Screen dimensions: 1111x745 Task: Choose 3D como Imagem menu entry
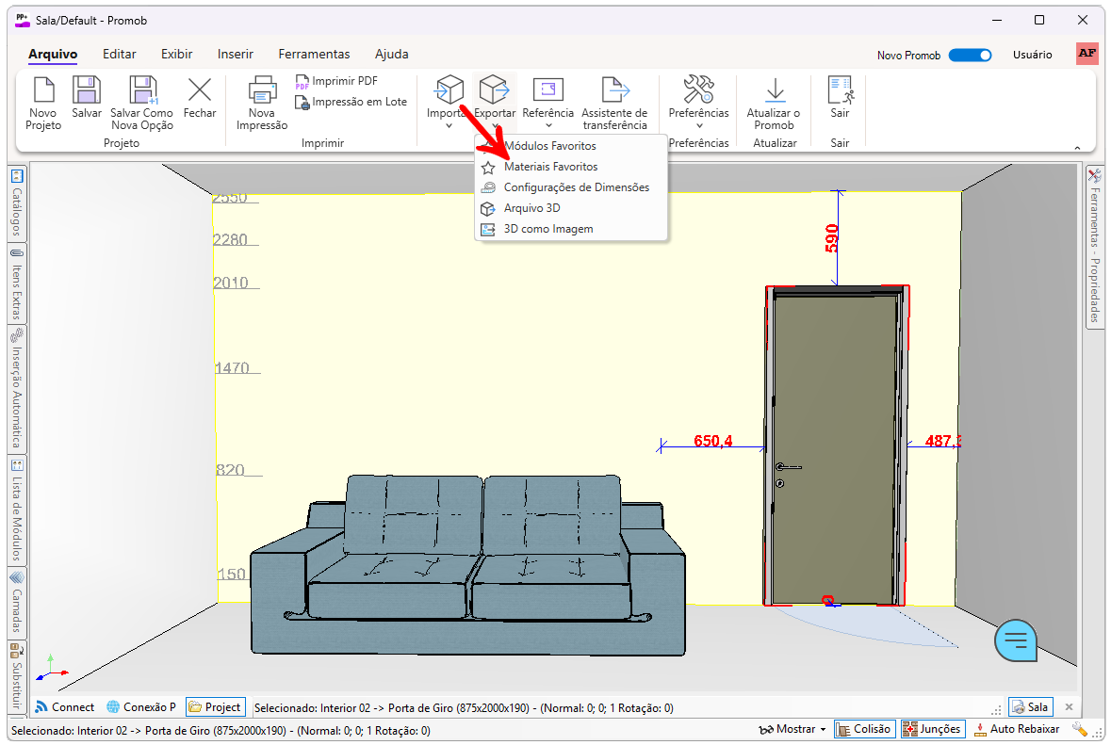point(547,229)
